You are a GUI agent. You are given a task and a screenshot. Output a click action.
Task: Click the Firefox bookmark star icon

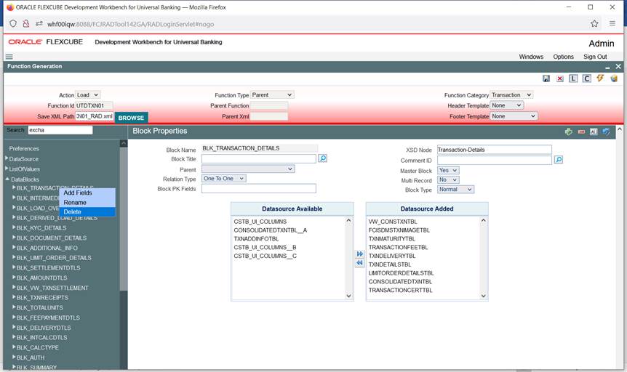click(x=594, y=23)
